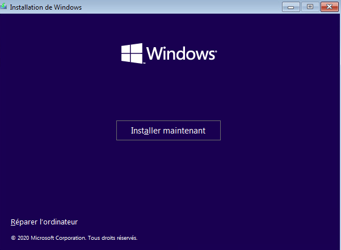Click the setup icon in the title bar
This screenshot has height=250, width=341.
[x=3, y=6]
